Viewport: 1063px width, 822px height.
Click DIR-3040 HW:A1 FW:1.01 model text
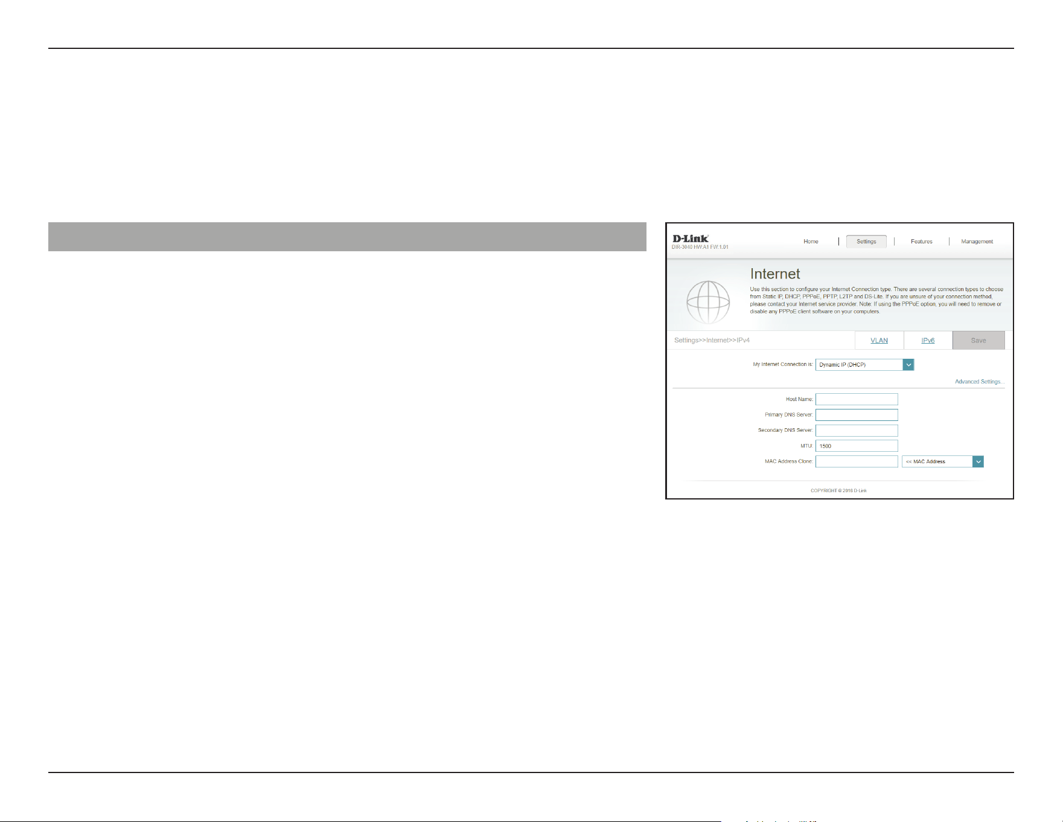[x=700, y=247]
